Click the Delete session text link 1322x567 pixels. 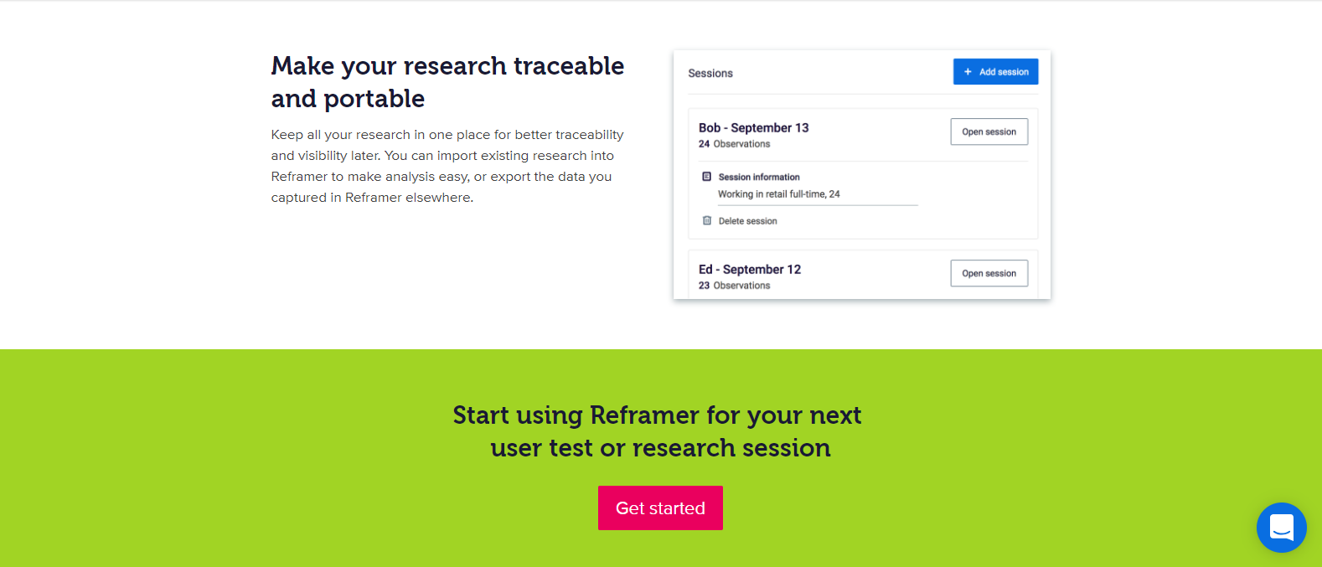(747, 221)
